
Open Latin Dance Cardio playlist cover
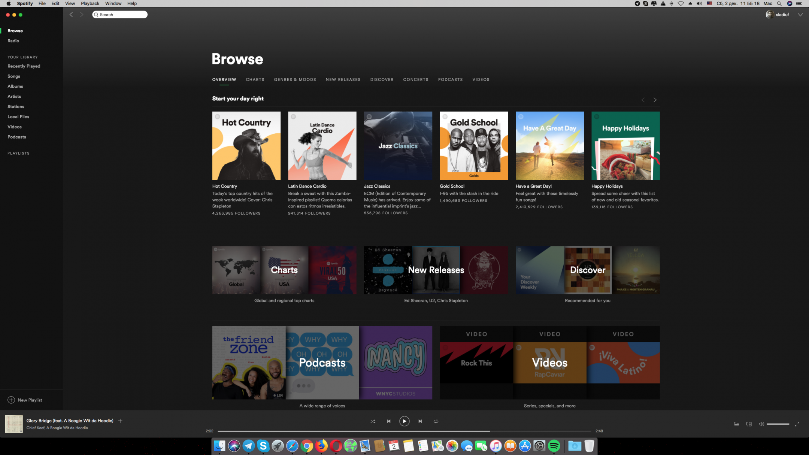[x=322, y=146]
